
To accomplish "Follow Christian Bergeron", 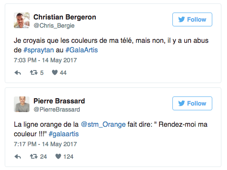I will coord(192,19).
